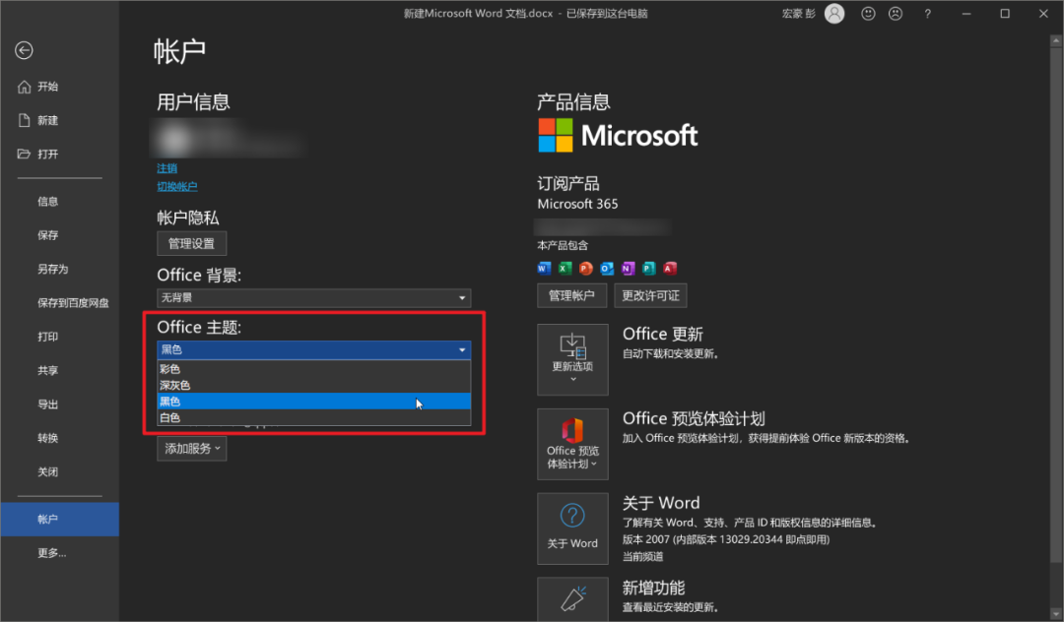Click the user avatar icon in title bar

tap(834, 14)
